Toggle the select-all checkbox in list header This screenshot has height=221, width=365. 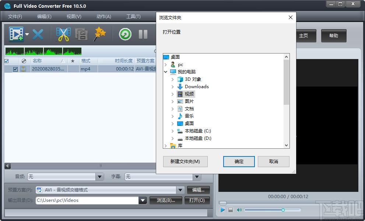[7, 61]
